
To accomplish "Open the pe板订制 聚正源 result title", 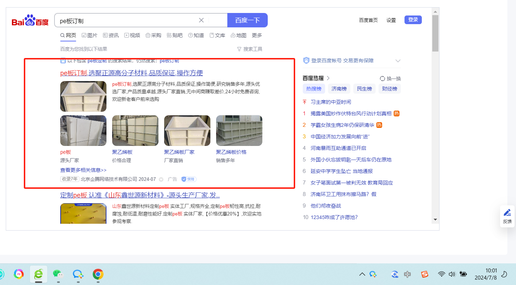I will click(x=131, y=73).
